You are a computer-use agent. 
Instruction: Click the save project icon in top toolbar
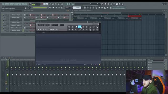(117, 4)
